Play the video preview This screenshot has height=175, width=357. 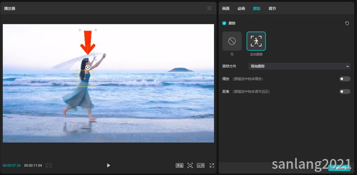pyautogui.click(x=109, y=166)
